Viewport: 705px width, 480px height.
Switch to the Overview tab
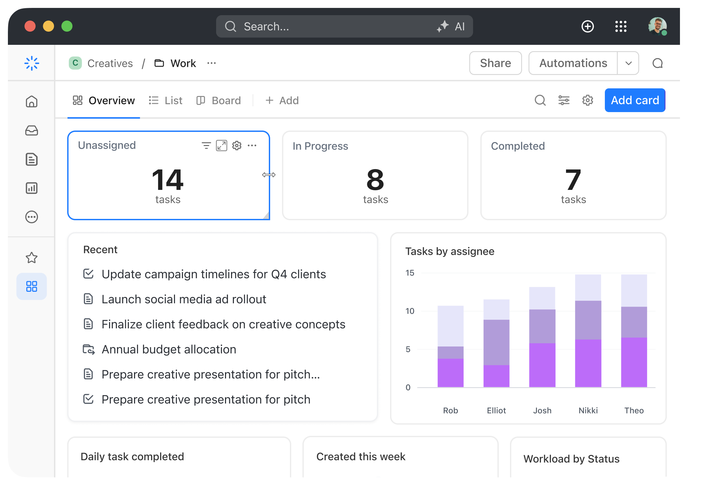[x=103, y=100]
